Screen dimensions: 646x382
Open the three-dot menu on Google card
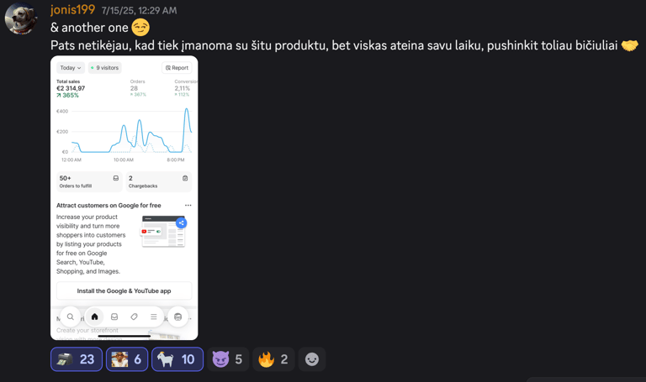[188, 205]
